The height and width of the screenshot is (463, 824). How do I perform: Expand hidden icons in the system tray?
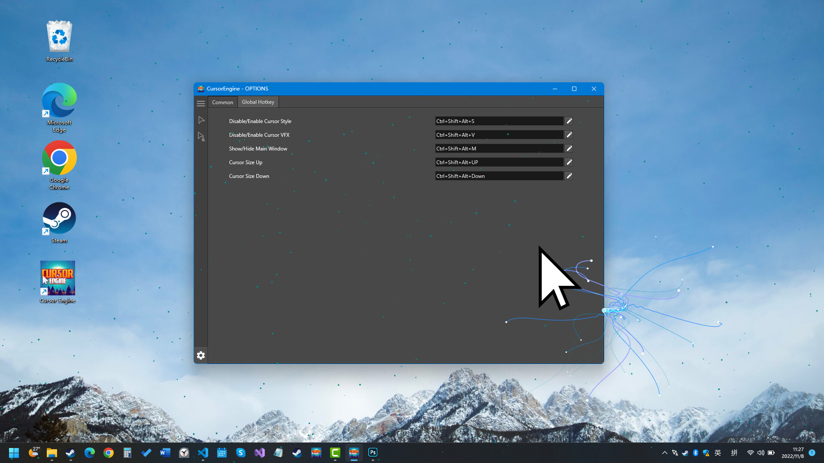pos(664,452)
